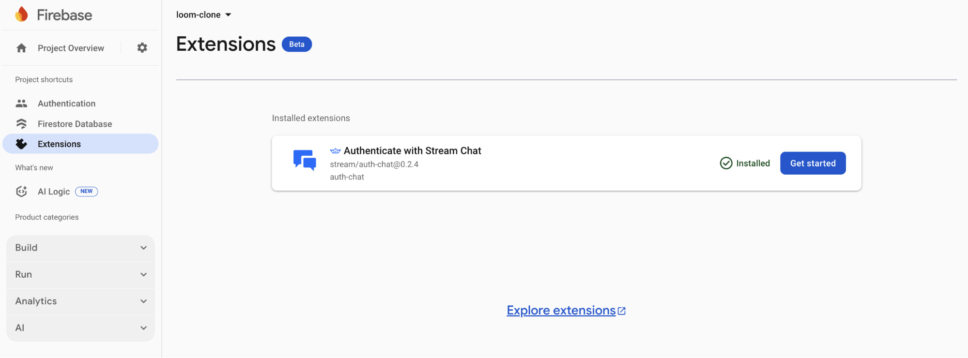Image resolution: width=968 pixels, height=358 pixels.
Task: Click the green Installed checkmark icon
Action: pos(726,164)
